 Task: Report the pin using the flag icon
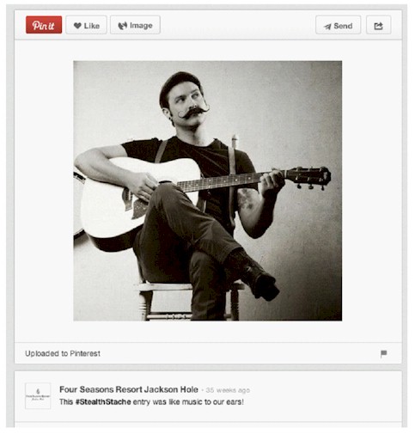click(x=383, y=353)
